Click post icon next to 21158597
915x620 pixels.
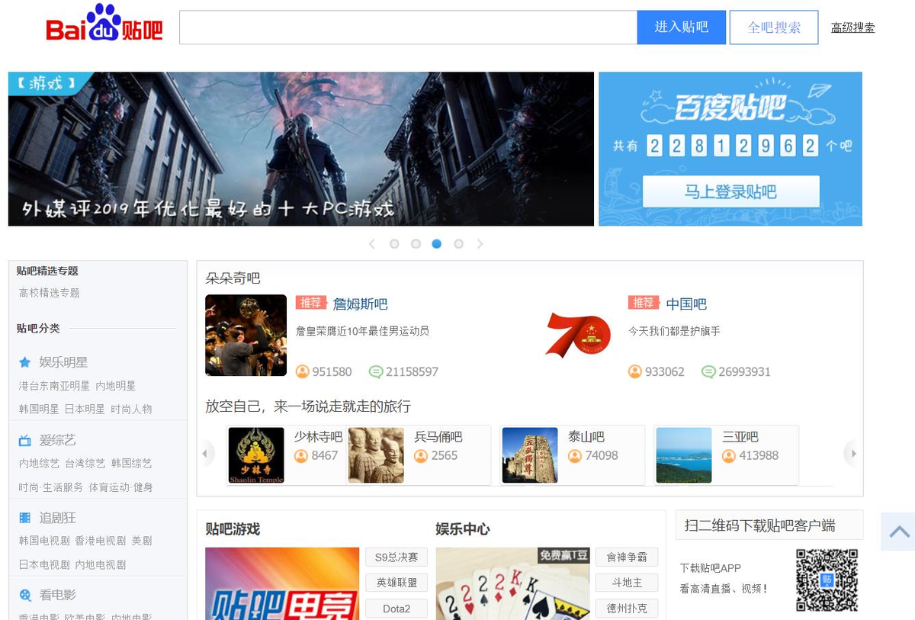click(375, 372)
